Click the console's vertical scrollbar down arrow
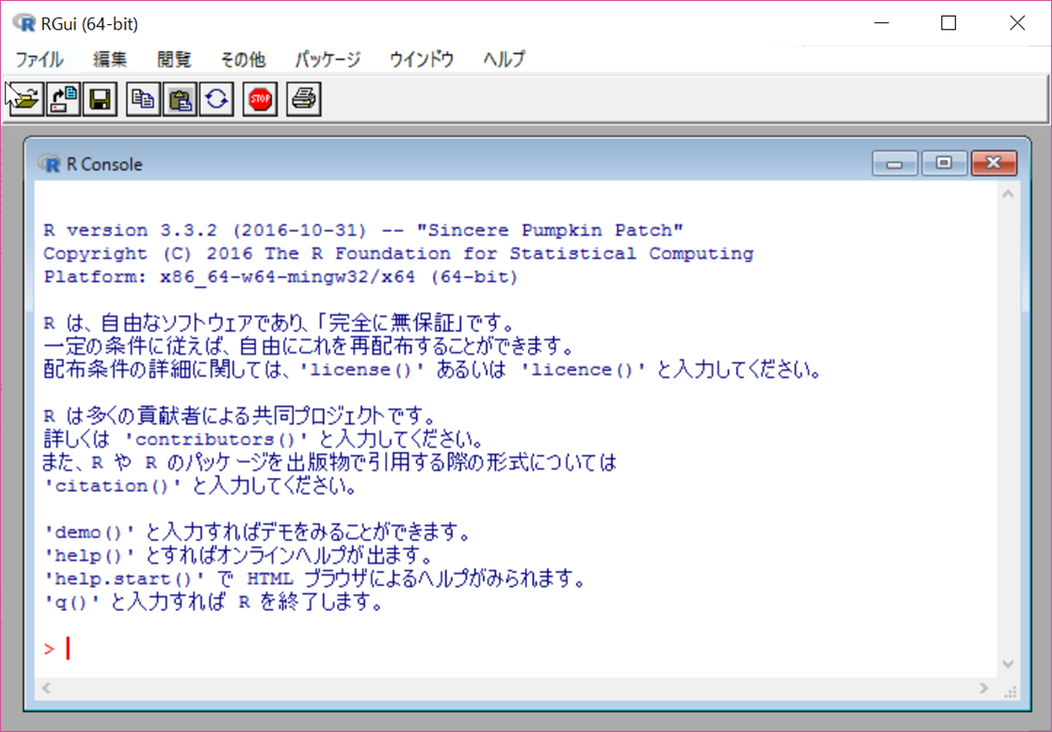Viewport: 1052px width, 732px height. tap(1007, 664)
